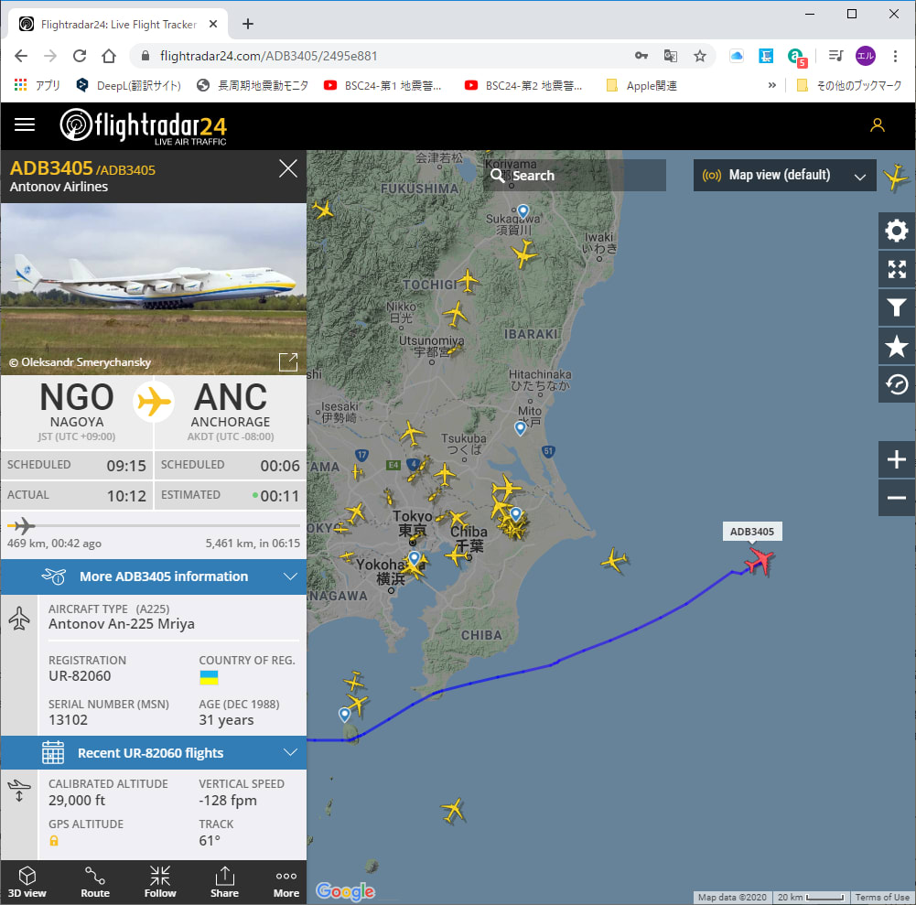Click the Follow aircraft icon
Image resolution: width=916 pixels, height=905 pixels.
pyautogui.click(x=159, y=881)
